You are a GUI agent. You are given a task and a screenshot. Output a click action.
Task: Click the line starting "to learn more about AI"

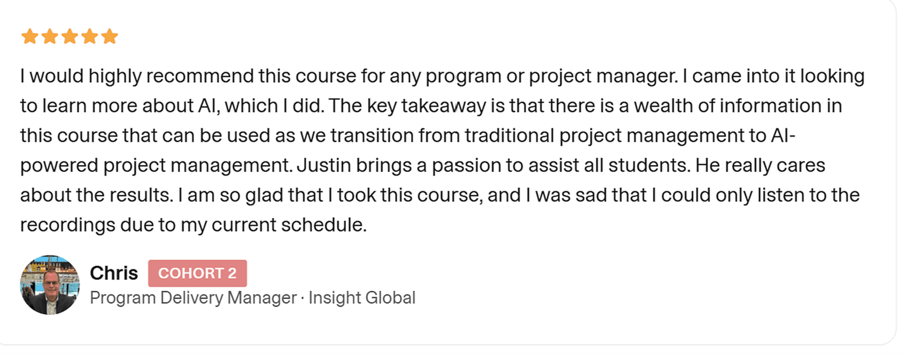[431, 106]
